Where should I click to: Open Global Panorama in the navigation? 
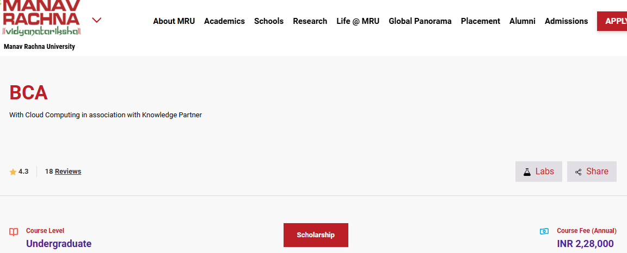[420, 21]
